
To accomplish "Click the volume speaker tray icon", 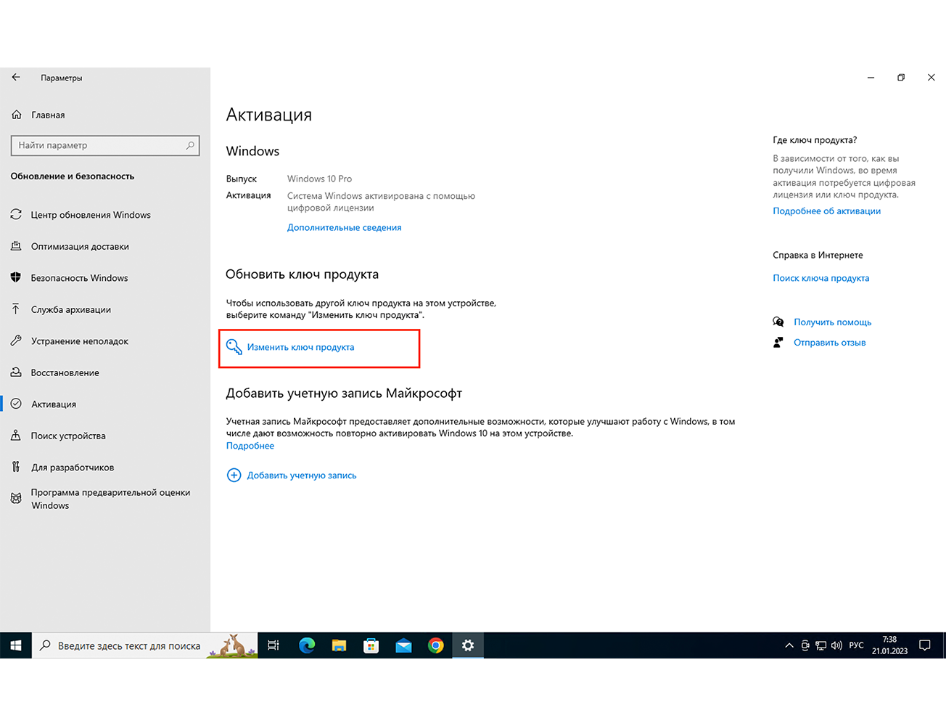I will [836, 645].
